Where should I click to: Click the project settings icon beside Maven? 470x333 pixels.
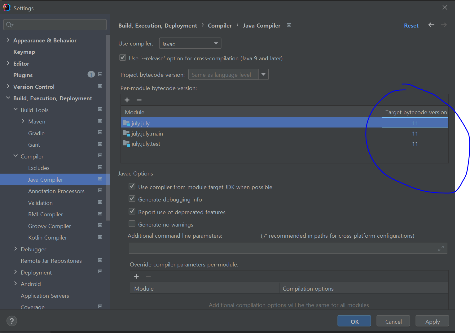click(100, 121)
